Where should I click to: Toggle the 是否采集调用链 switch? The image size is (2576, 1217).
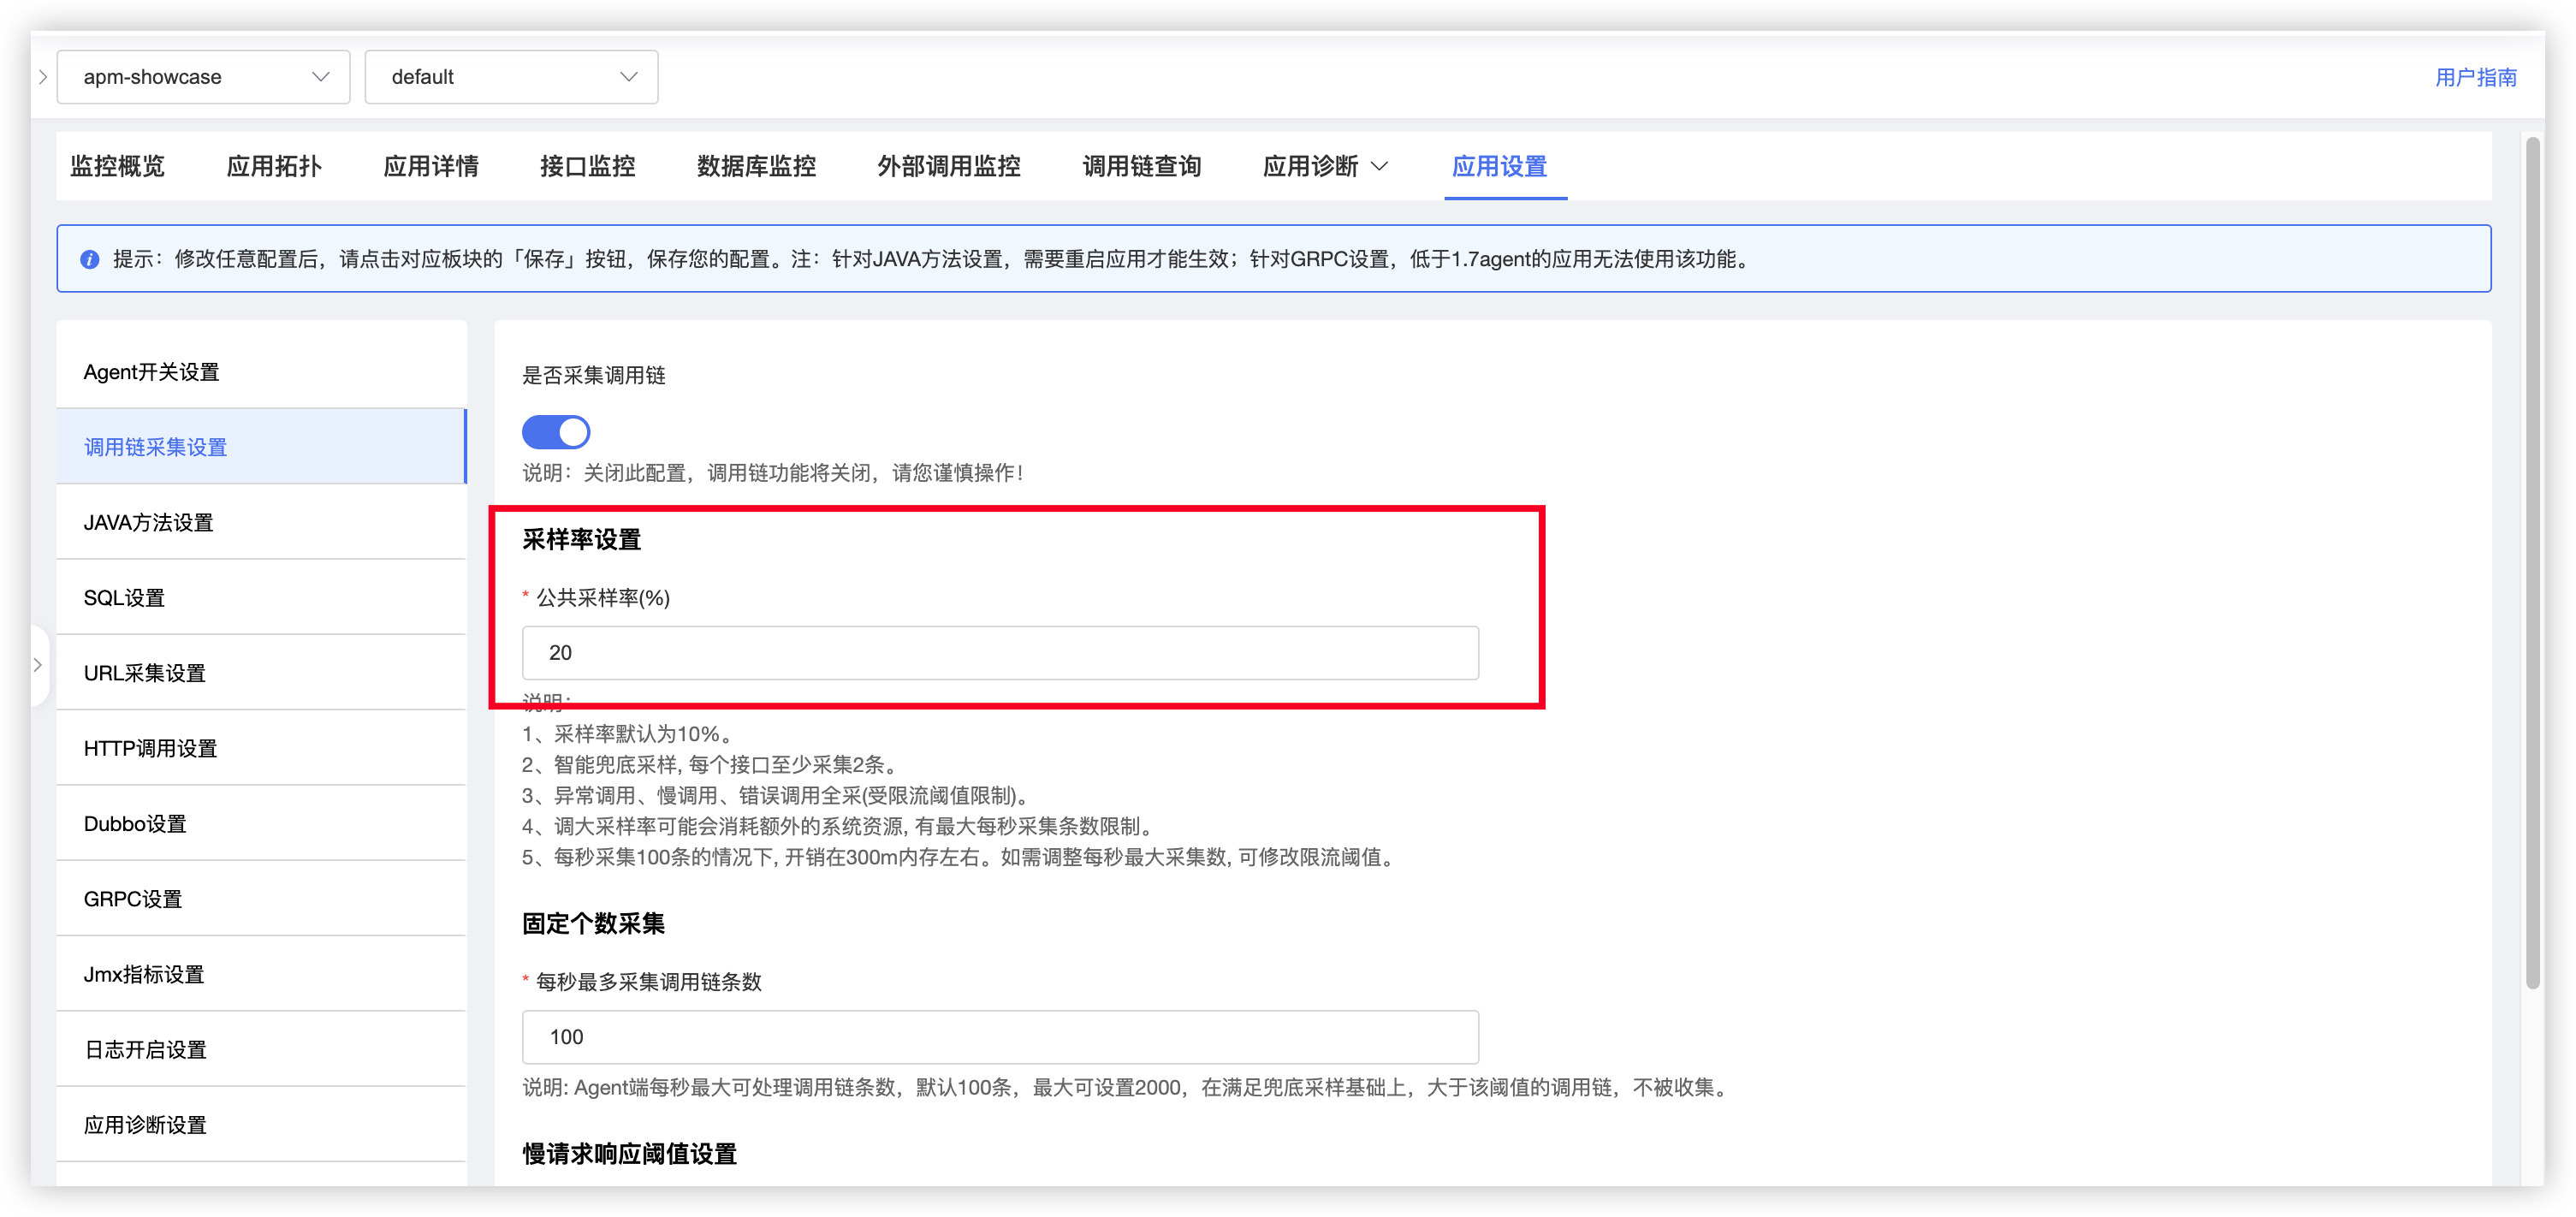click(x=556, y=433)
